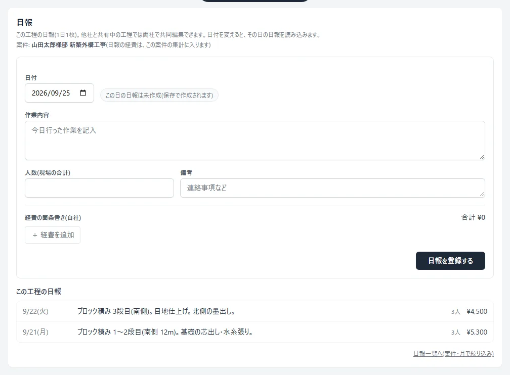Focus the 作業内容 text area
Screen dimensions: 510x375
click(255, 140)
